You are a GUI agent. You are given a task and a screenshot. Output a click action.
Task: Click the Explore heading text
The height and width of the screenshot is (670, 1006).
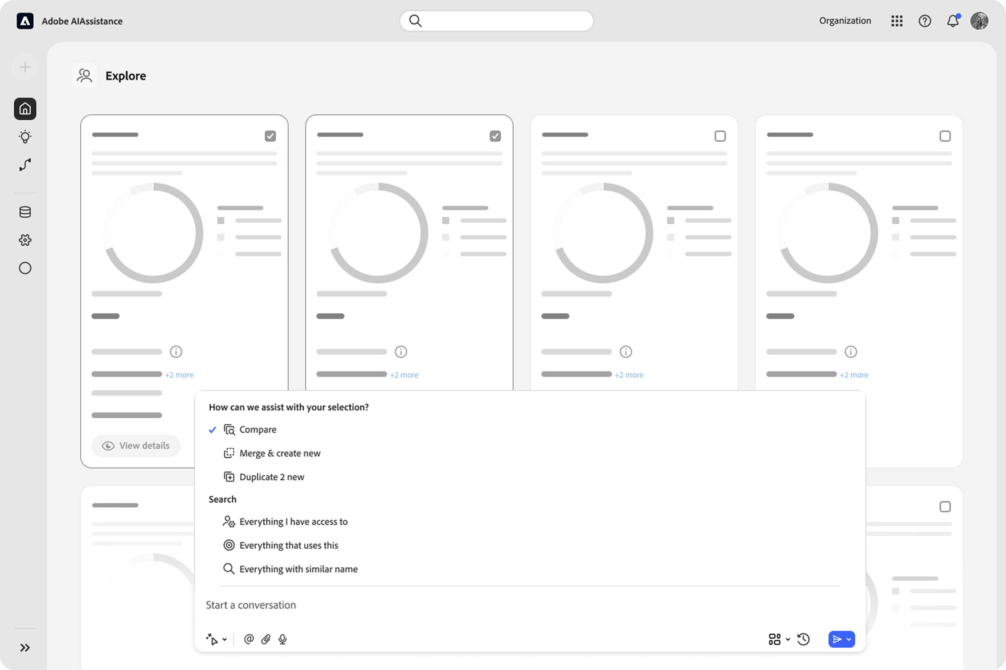point(126,76)
